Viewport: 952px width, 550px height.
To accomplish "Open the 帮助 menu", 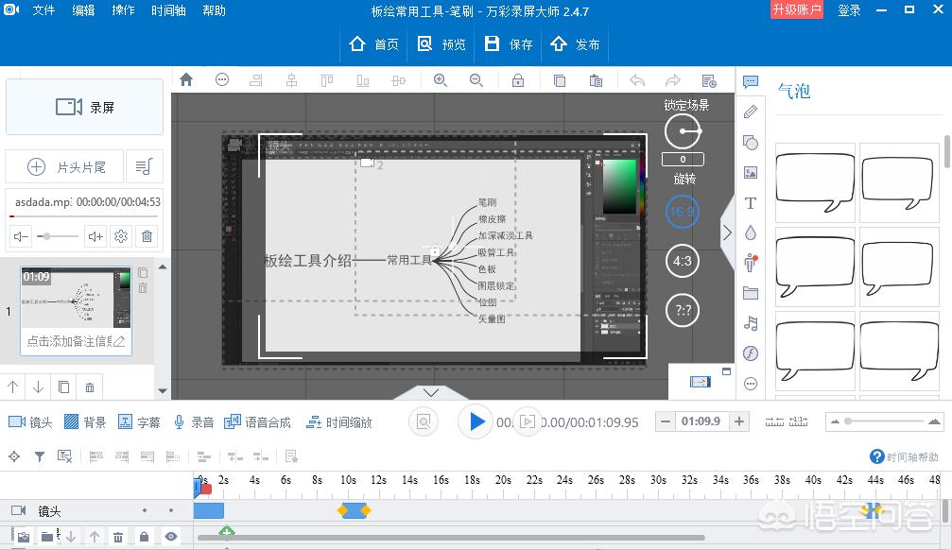I will pos(214,10).
